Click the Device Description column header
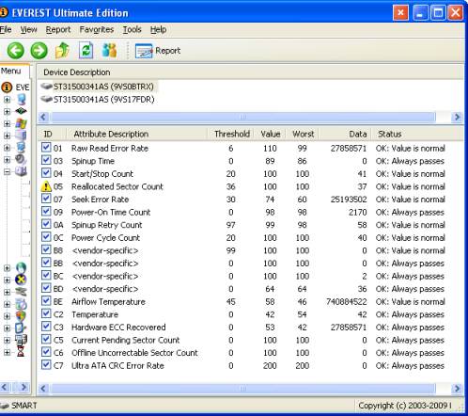 (250, 72)
